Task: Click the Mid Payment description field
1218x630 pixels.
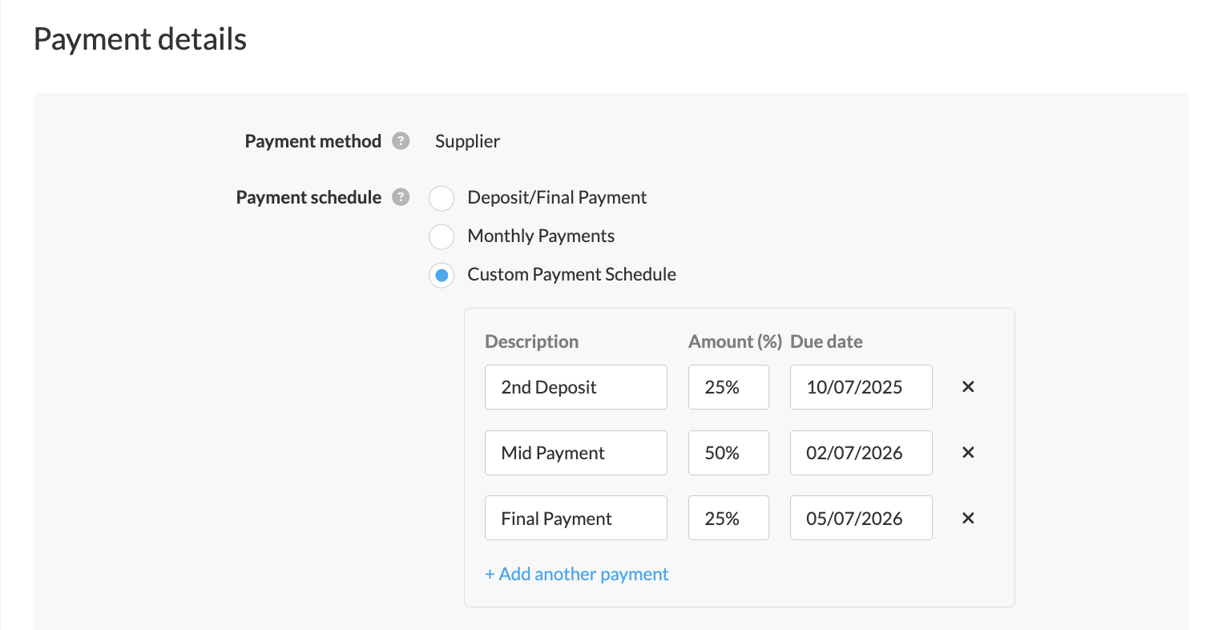Action: point(575,453)
